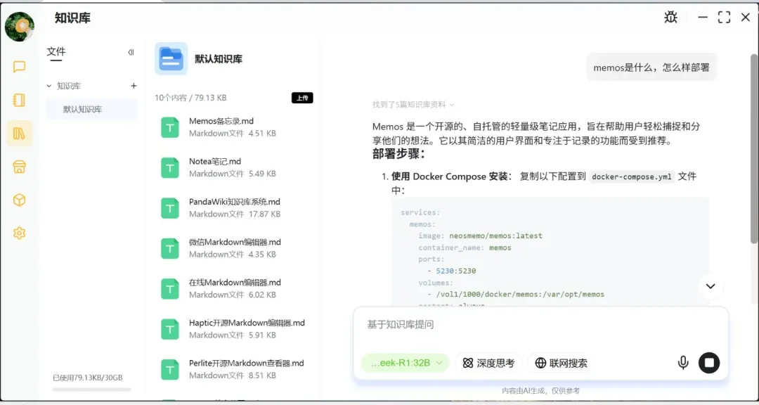Click the microphone voice input icon
759x405 pixels.
(683, 362)
